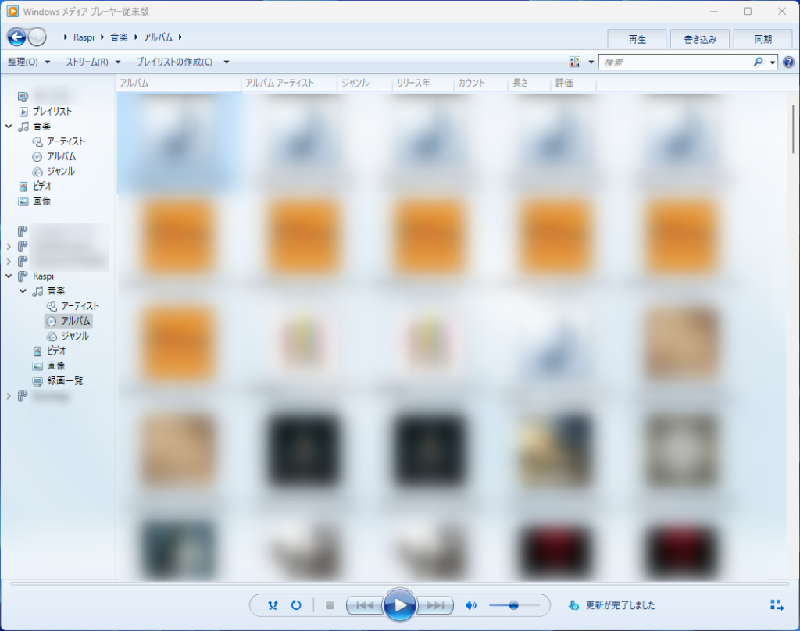Viewport: 800px width, 631px height.
Task: Collapse the local 音楽 library node
Action: (9, 126)
